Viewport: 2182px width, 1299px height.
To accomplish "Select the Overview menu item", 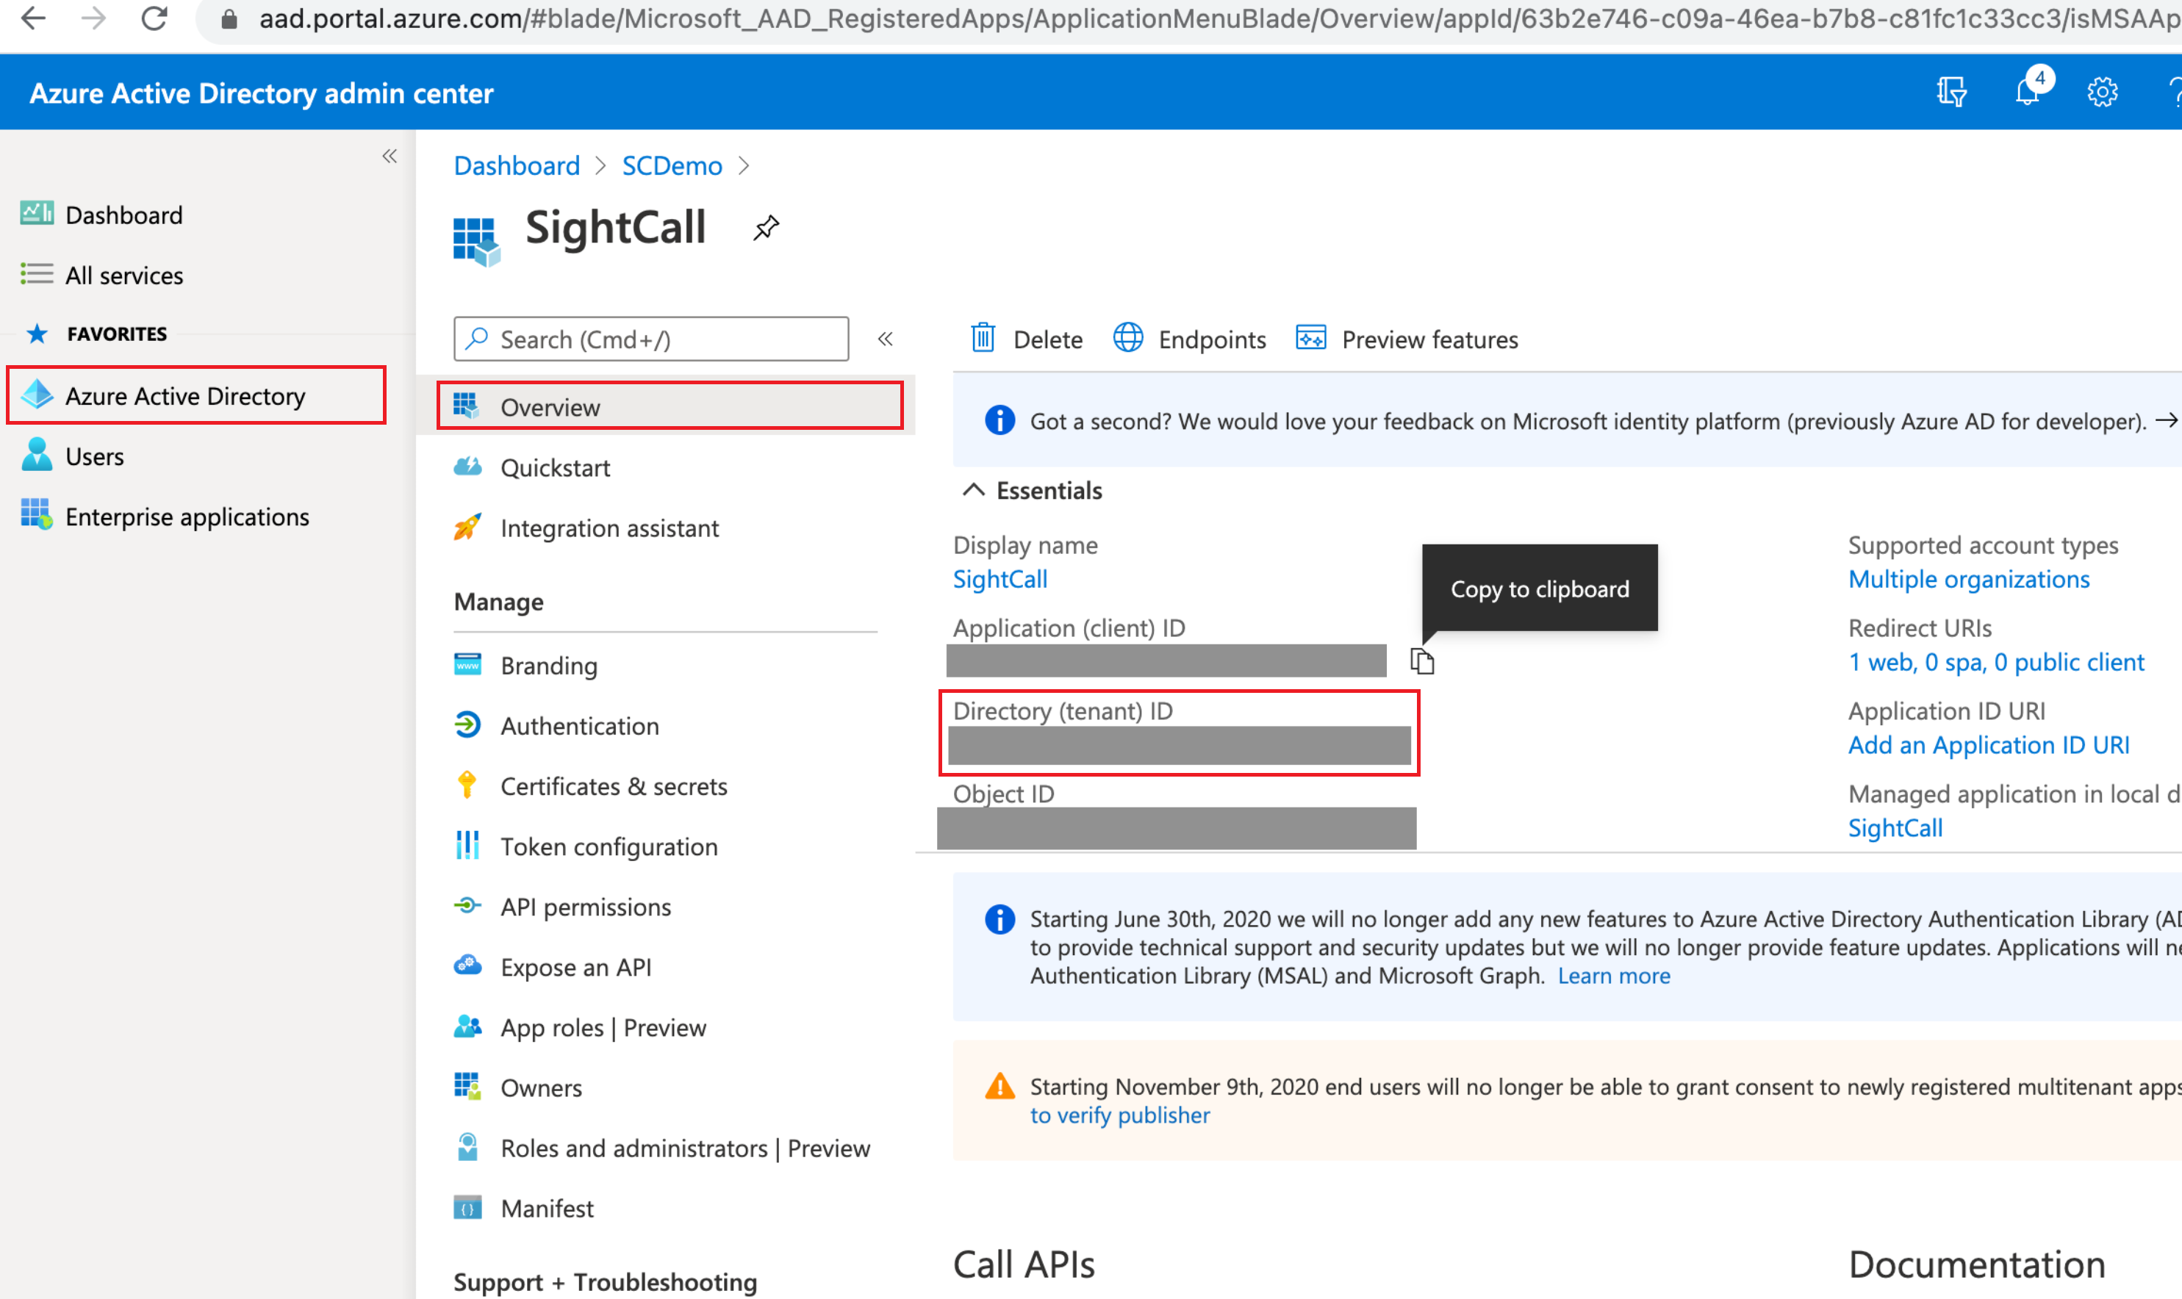I will (x=670, y=406).
